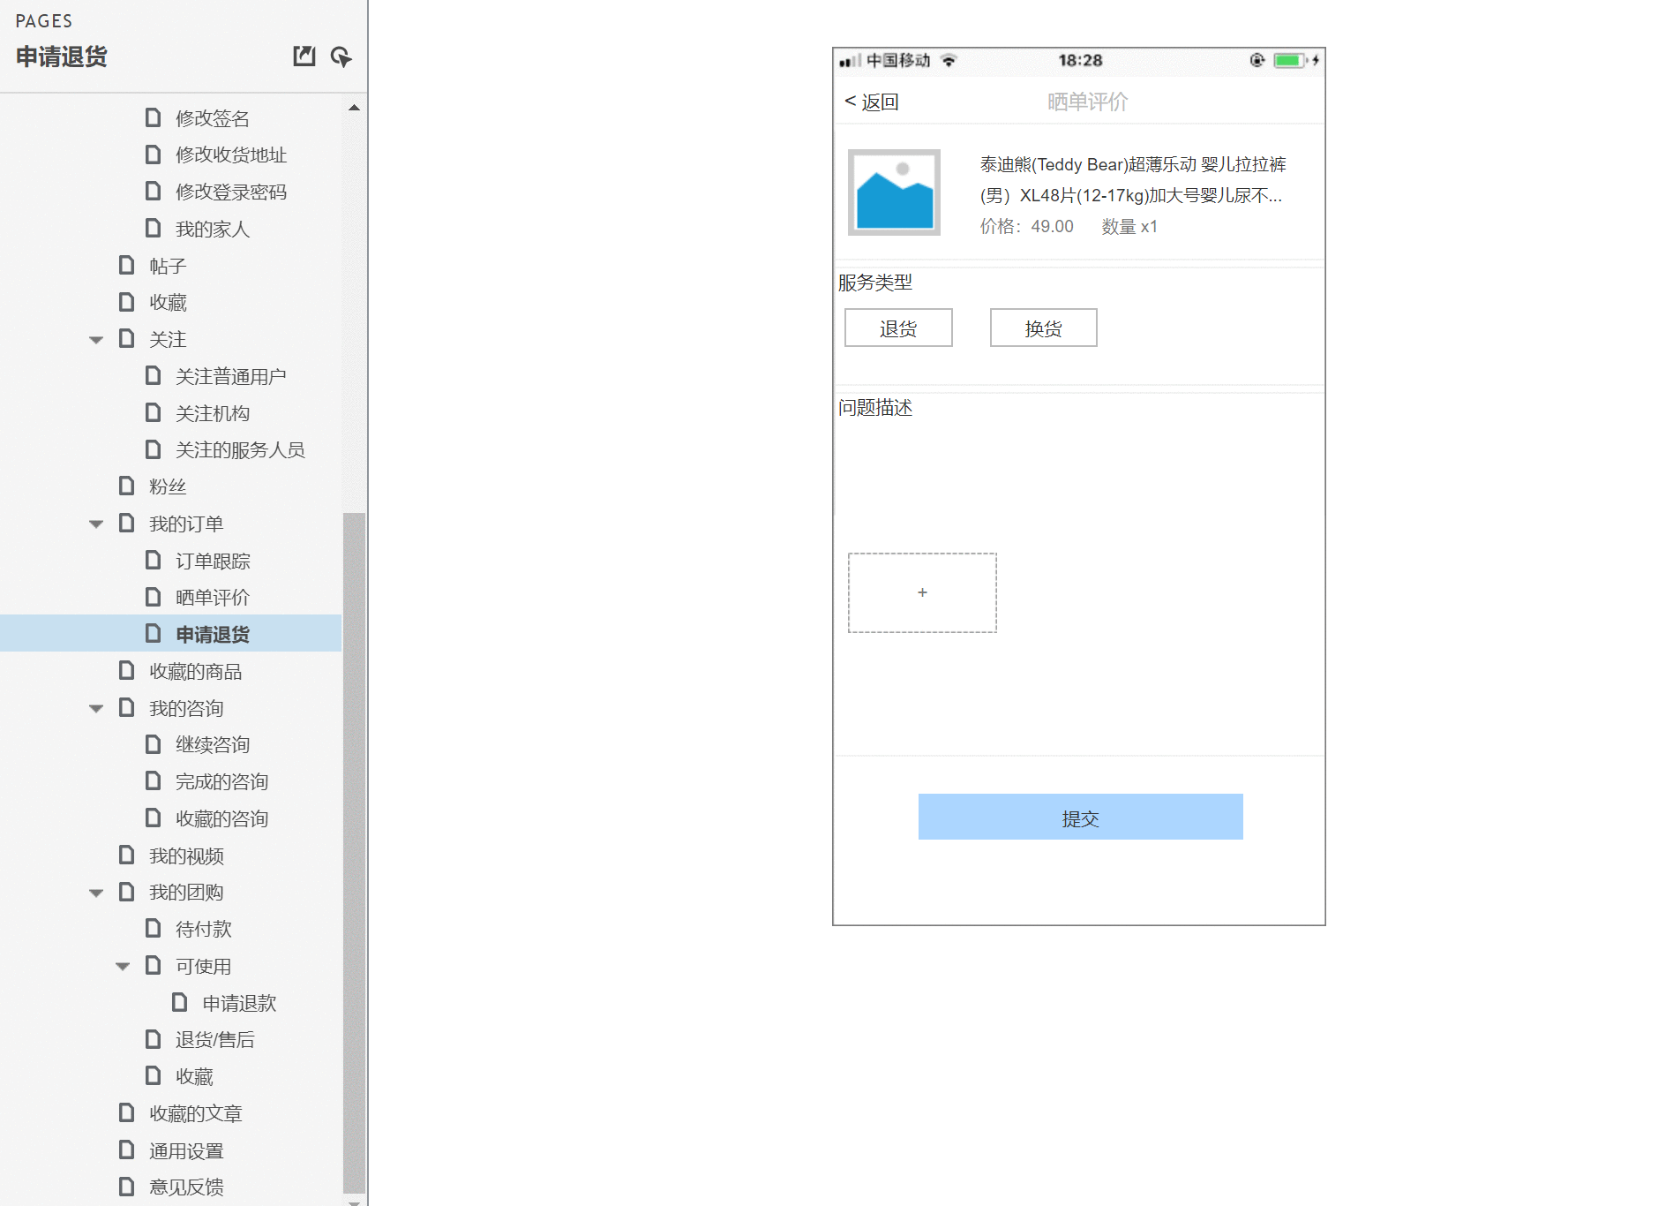The width and height of the screenshot is (1673, 1206).
Task: Open the 修改收货地址 page
Action: pos(231,155)
